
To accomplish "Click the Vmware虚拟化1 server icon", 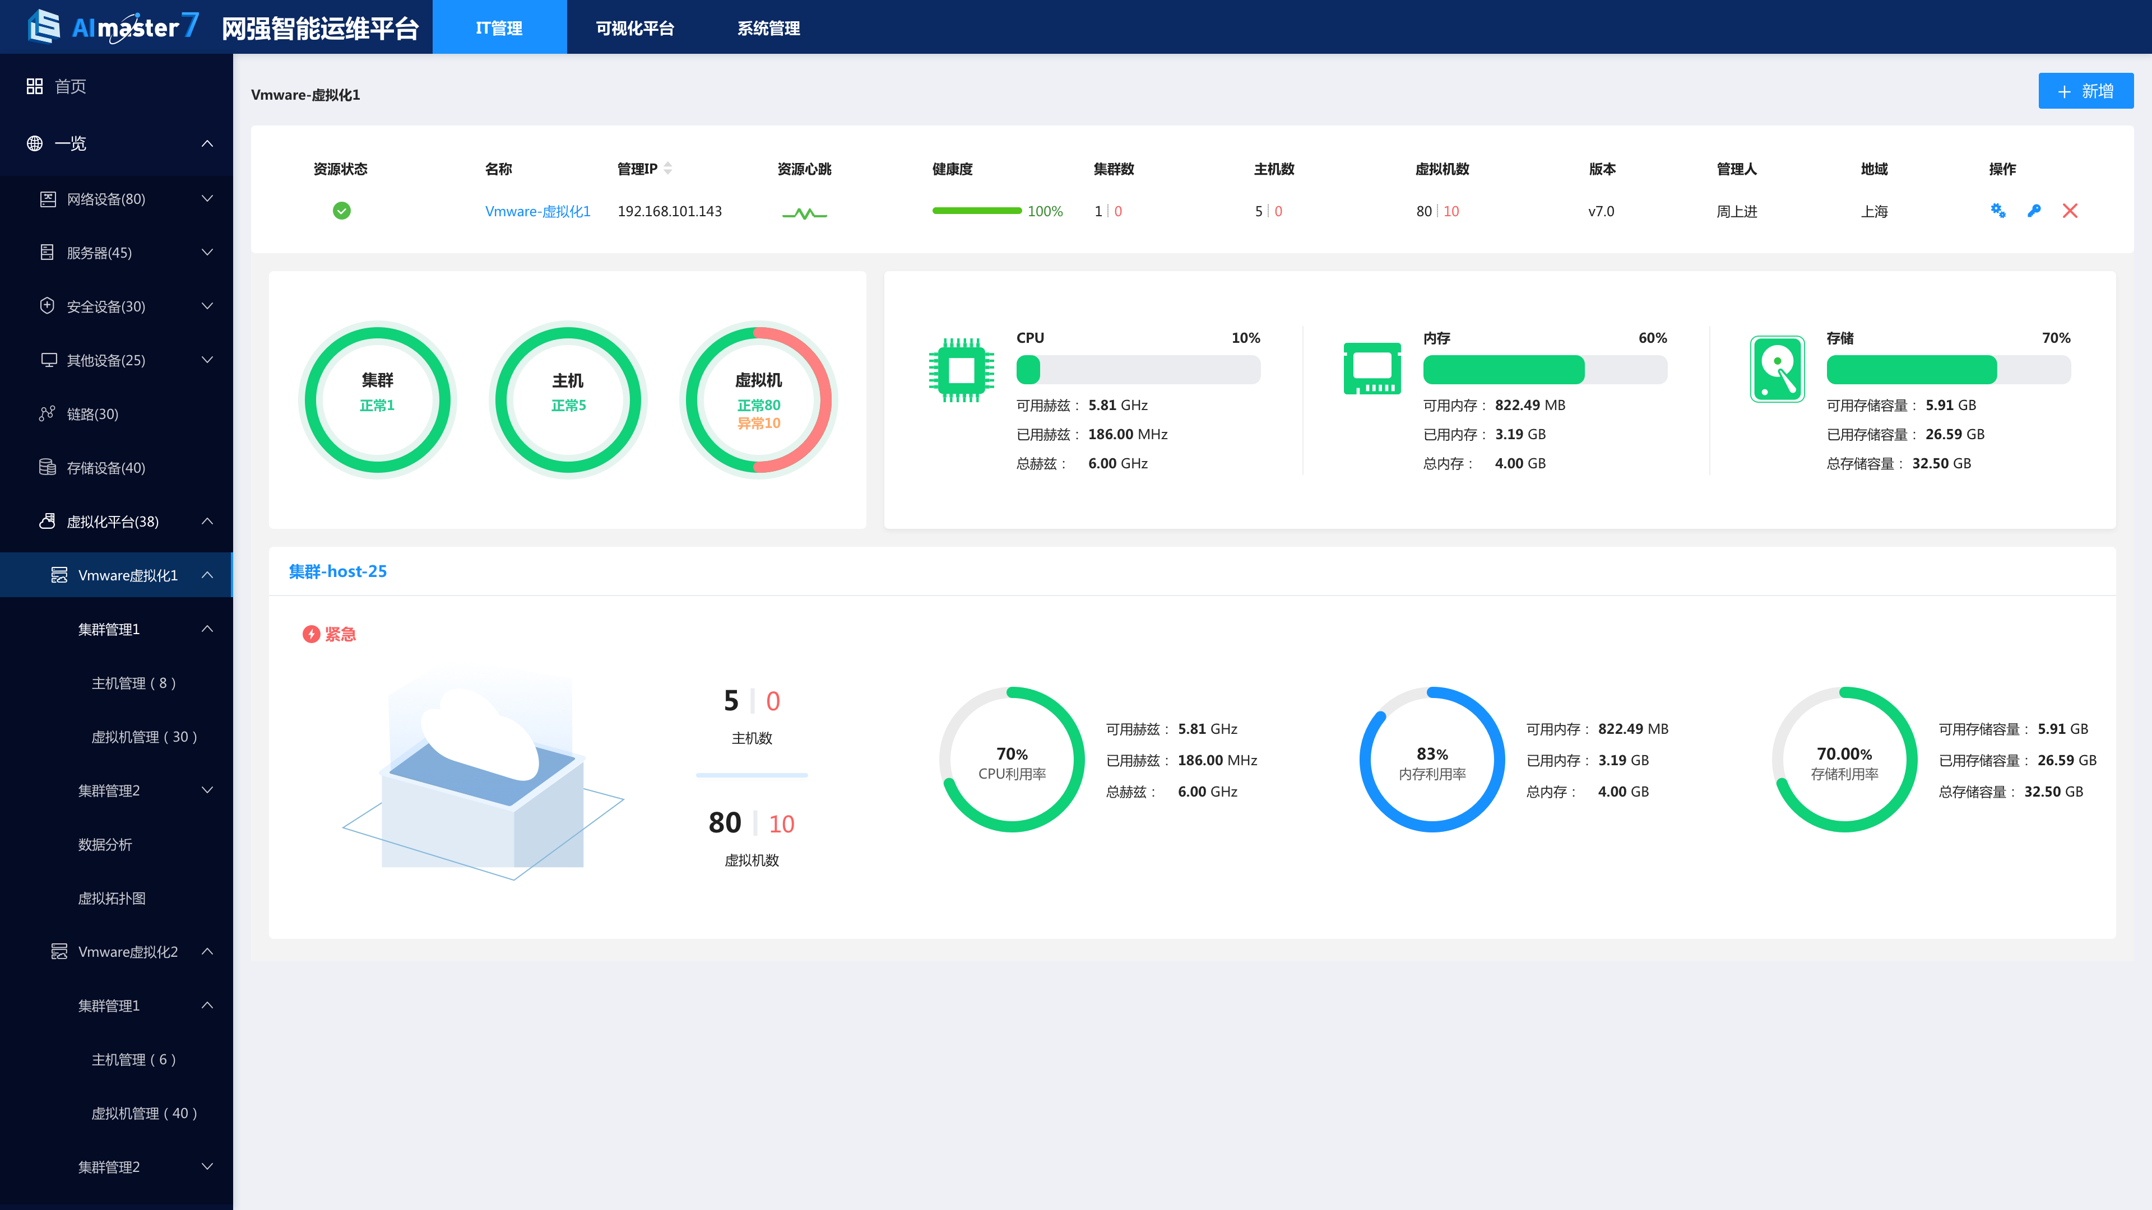I will pos(59,575).
